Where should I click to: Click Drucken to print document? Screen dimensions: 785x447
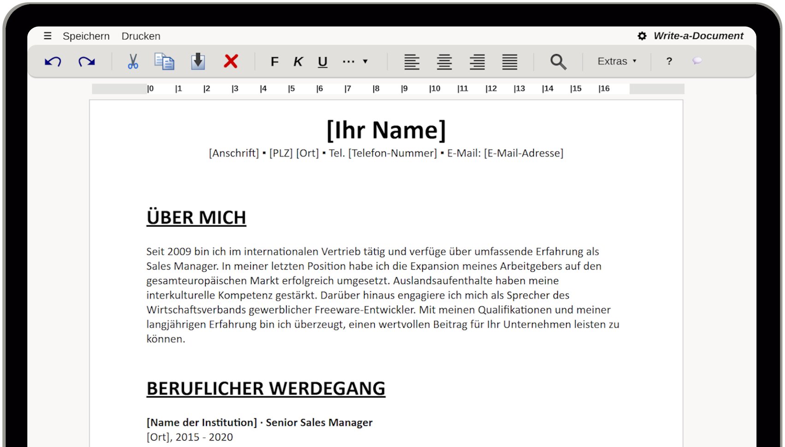141,36
